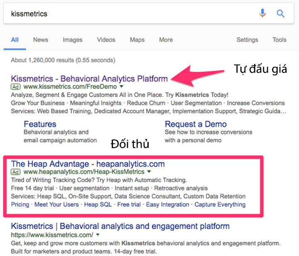Open the Easy Integration sitelink
The height and width of the screenshot is (256, 299).
click(x=168, y=205)
